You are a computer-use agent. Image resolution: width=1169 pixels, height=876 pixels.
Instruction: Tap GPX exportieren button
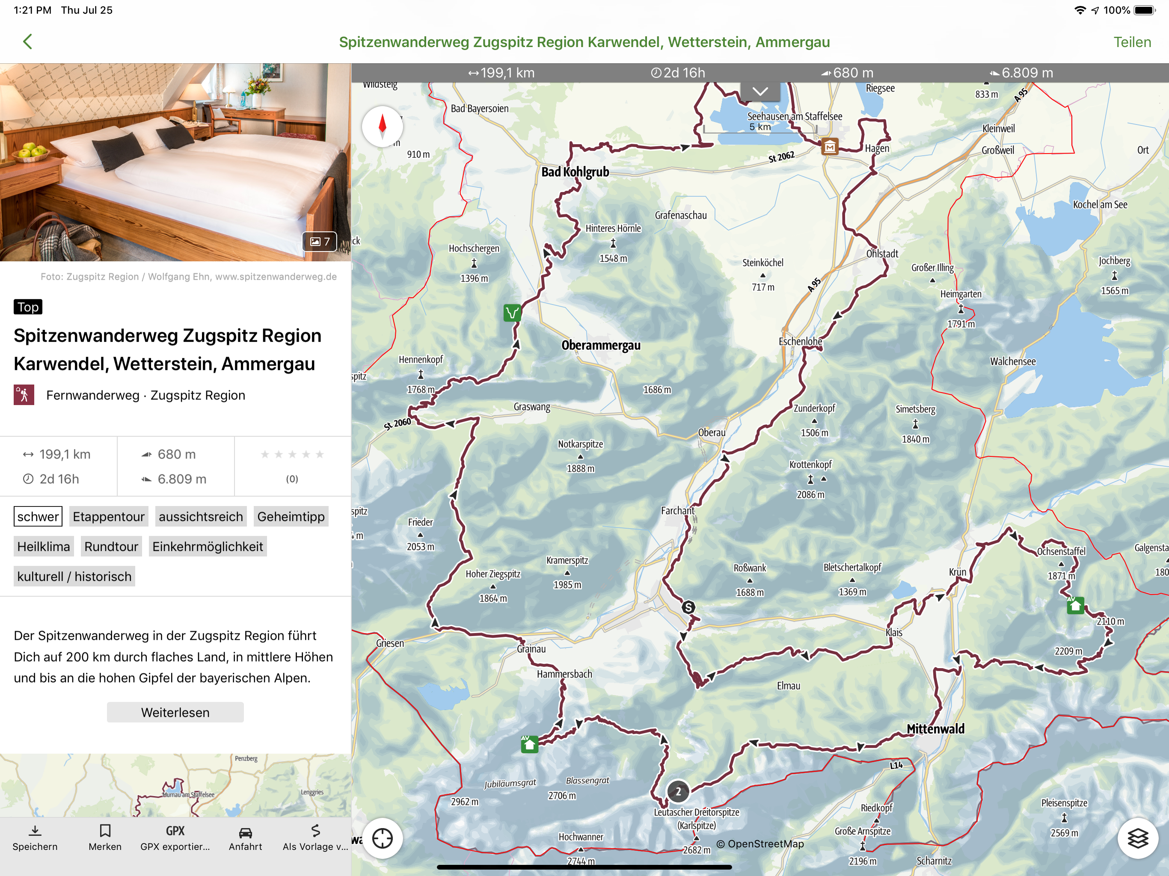(x=175, y=838)
